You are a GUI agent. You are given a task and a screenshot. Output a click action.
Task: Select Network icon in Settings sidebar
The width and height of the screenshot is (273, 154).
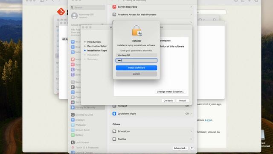[73, 52]
